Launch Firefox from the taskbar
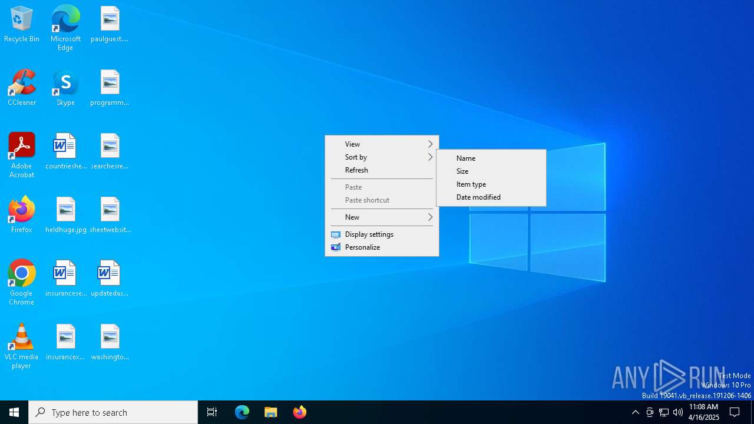 [x=300, y=412]
